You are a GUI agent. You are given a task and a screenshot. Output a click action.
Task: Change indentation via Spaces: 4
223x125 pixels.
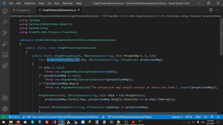point(177,117)
